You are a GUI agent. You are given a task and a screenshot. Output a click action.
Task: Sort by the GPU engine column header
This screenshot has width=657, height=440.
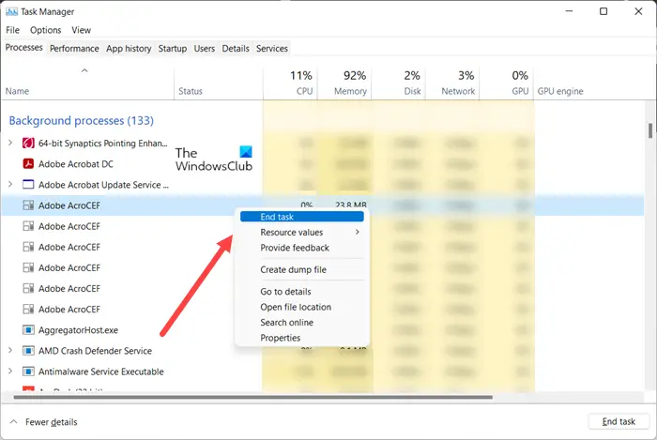pos(560,91)
